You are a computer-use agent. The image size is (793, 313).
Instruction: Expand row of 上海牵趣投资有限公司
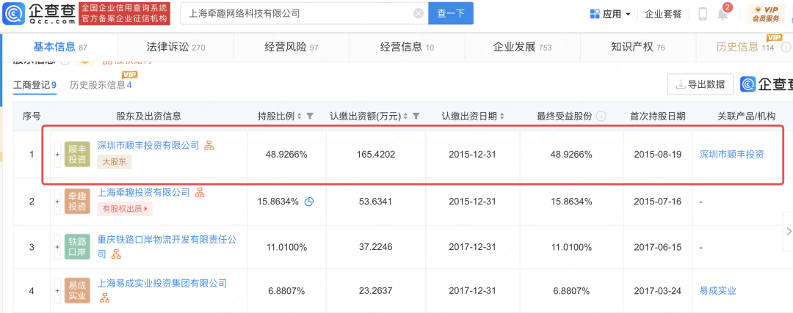57,202
